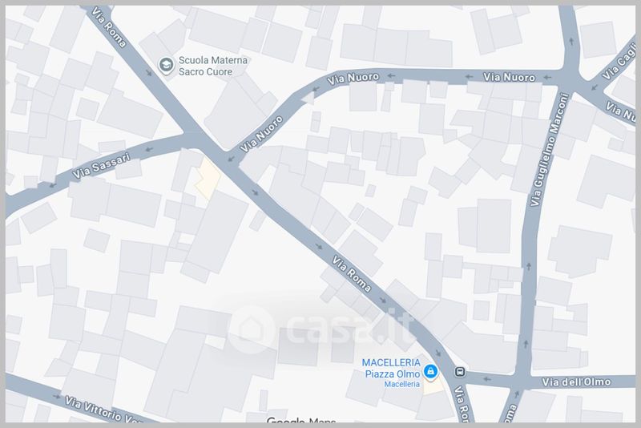
Task: Click the highlighted plot beside Macelleria Piazza Olmo
Action: click(x=433, y=386)
